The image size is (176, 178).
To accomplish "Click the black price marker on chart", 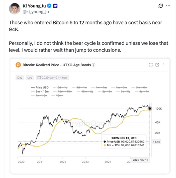I will click(x=150, y=109).
